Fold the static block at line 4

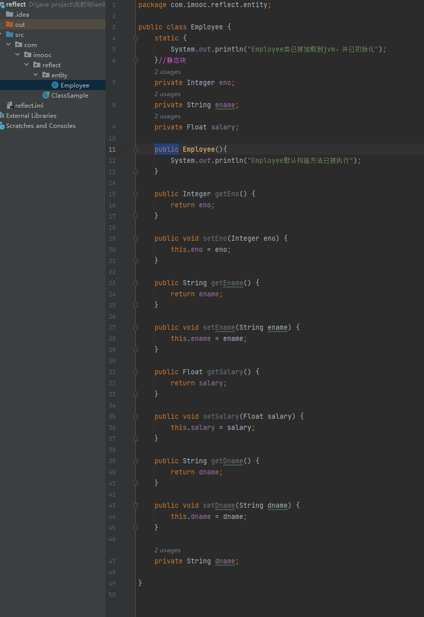pos(135,38)
